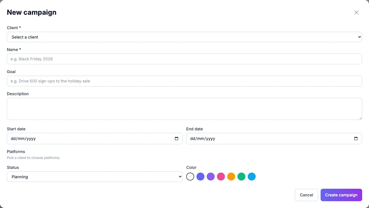Select the sky blue color swatch
This screenshot has height=208, width=369.
pyautogui.click(x=252, y=177)
